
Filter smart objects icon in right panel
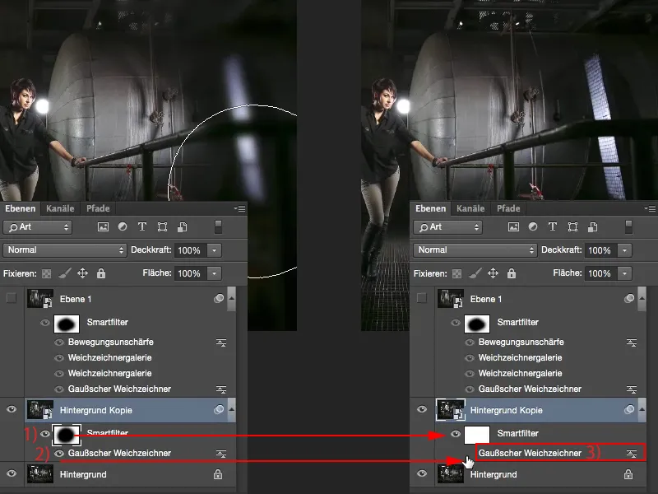(x=592, y=227)
